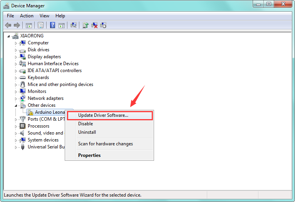Select the Arduino Leonardo device entry
The width and height of the screenshot is (295, 202).
(x=49, y=112)
